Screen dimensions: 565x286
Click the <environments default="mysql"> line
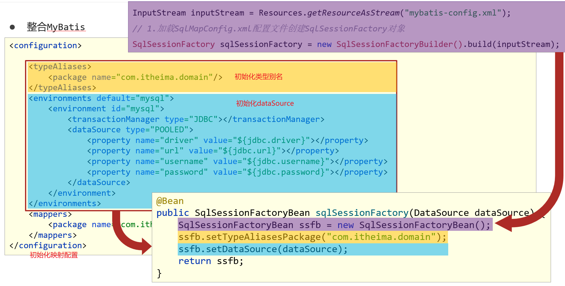pyautogui.click(x=101, y=98)
